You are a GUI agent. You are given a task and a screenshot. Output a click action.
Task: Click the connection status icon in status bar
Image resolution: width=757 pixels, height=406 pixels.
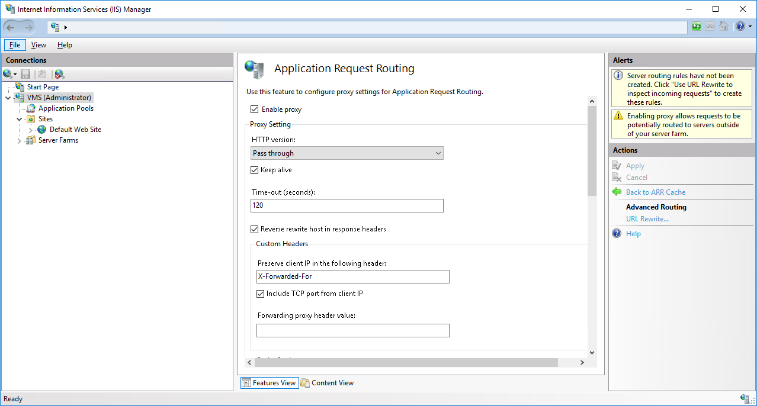pos(745,398)
